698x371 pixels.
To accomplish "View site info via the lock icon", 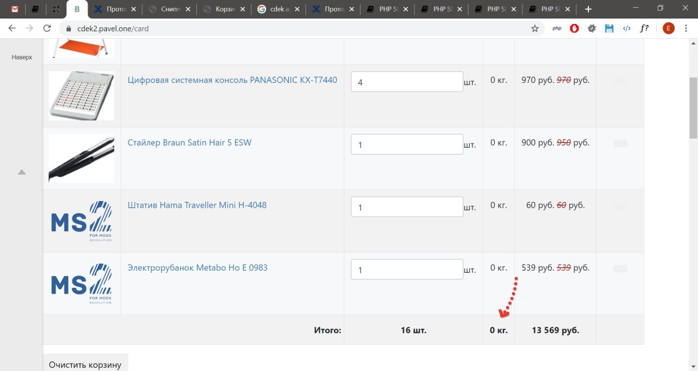I will (x=68, y=28).
